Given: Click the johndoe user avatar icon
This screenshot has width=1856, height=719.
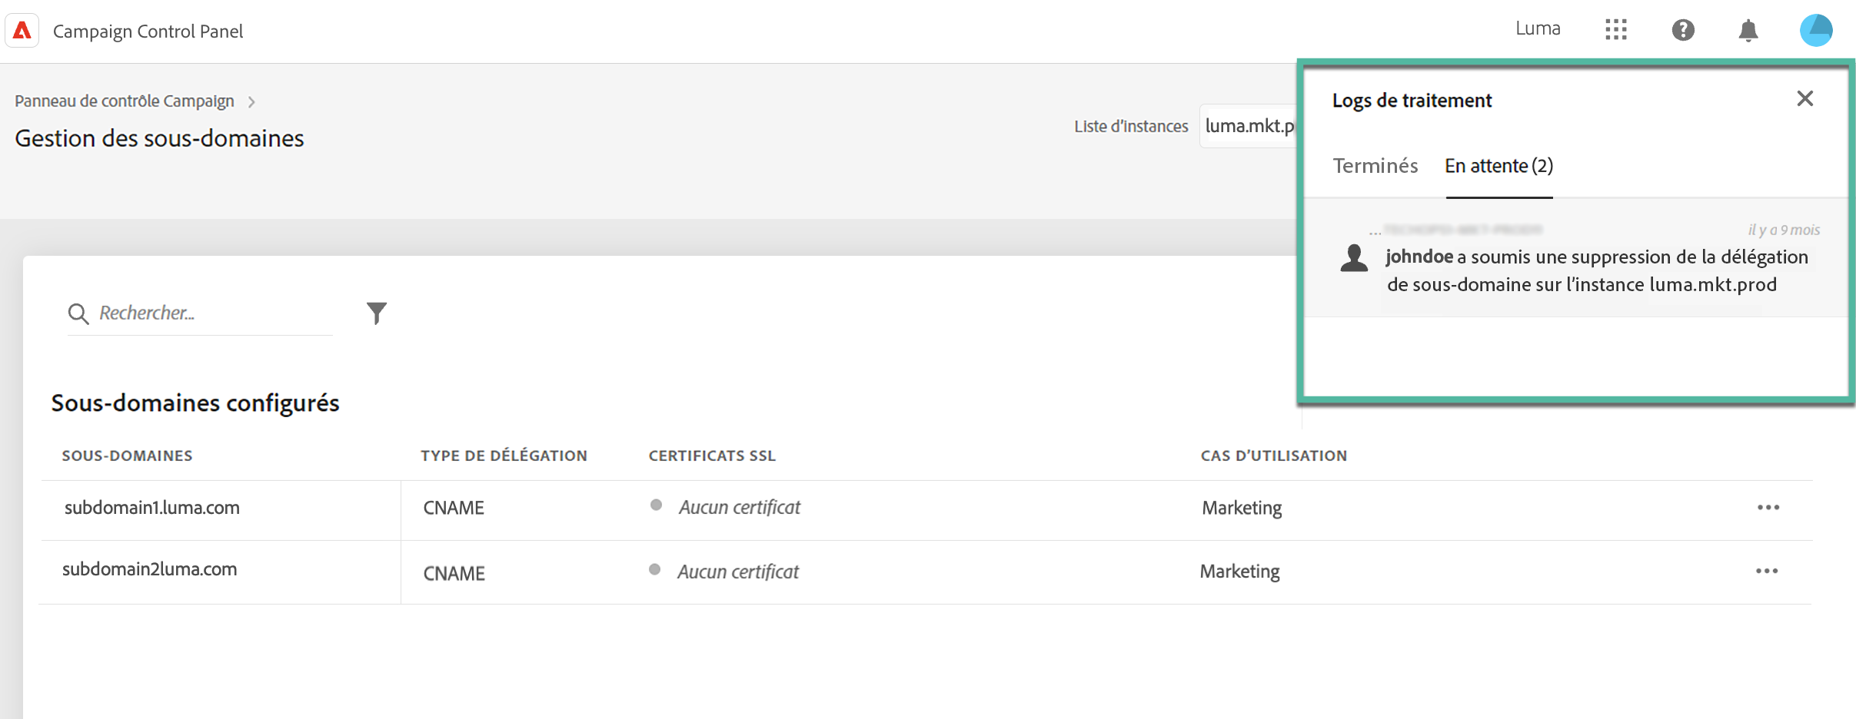Looking at the screenshot, I should [x=1354, y=258].
